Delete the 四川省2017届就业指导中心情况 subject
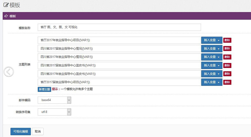 (227, 49)
